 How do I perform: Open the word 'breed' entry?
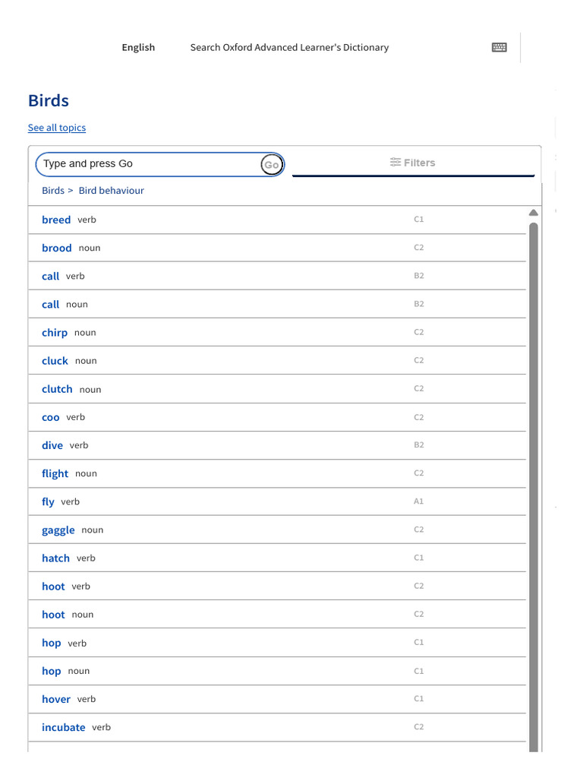[x=56, y=220]
